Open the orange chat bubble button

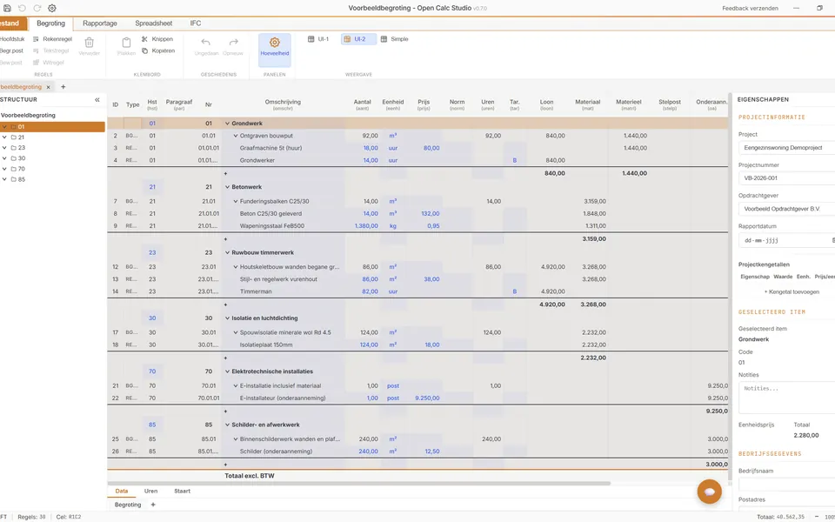click(710, 492)
